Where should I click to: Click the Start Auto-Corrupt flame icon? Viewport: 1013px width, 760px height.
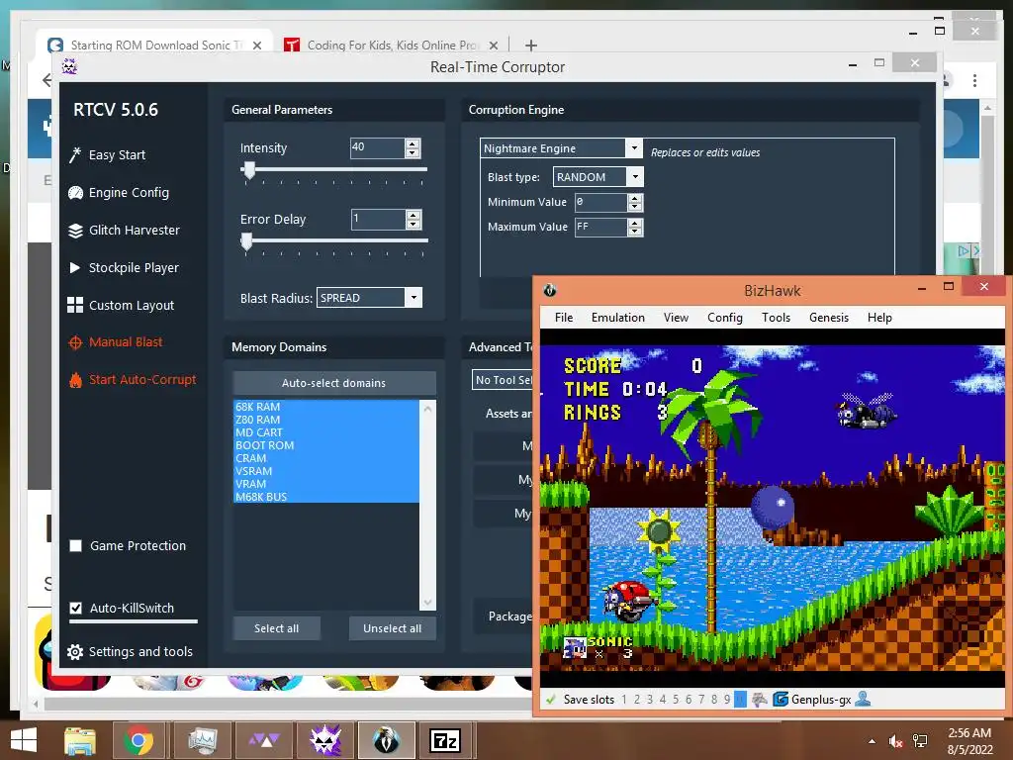click(x=75, y=380)
